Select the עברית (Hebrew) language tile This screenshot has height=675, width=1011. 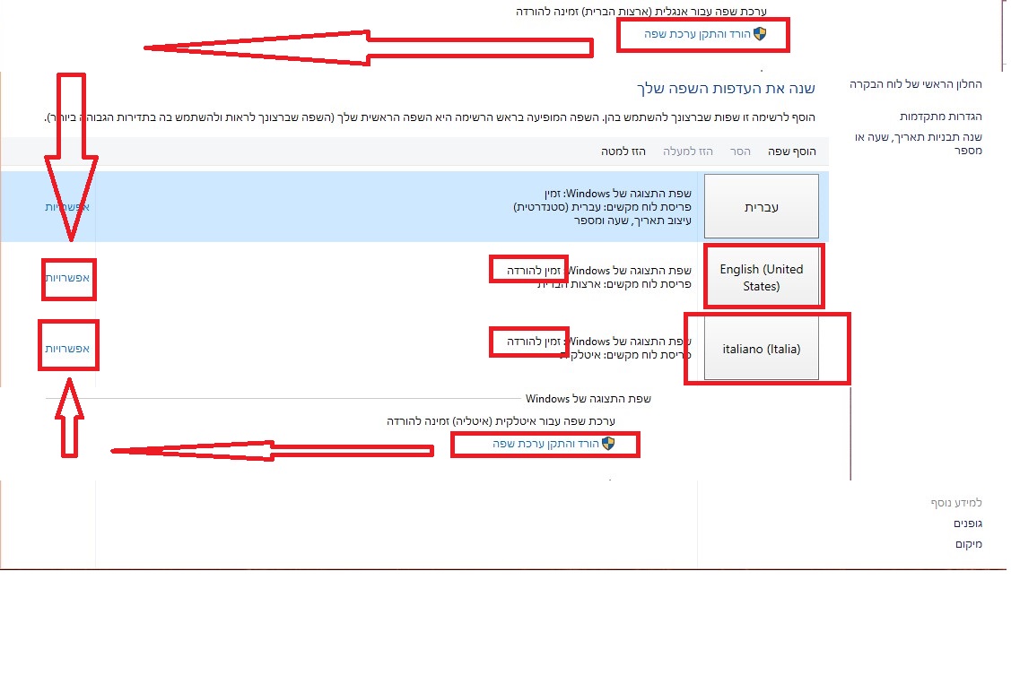pos(762,206)
